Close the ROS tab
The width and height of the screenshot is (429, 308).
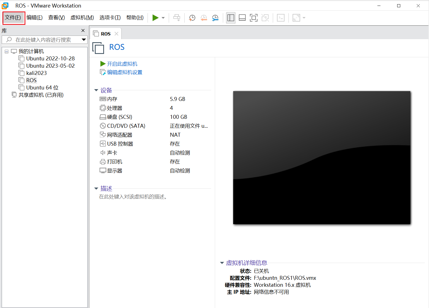tap(116, 34)
